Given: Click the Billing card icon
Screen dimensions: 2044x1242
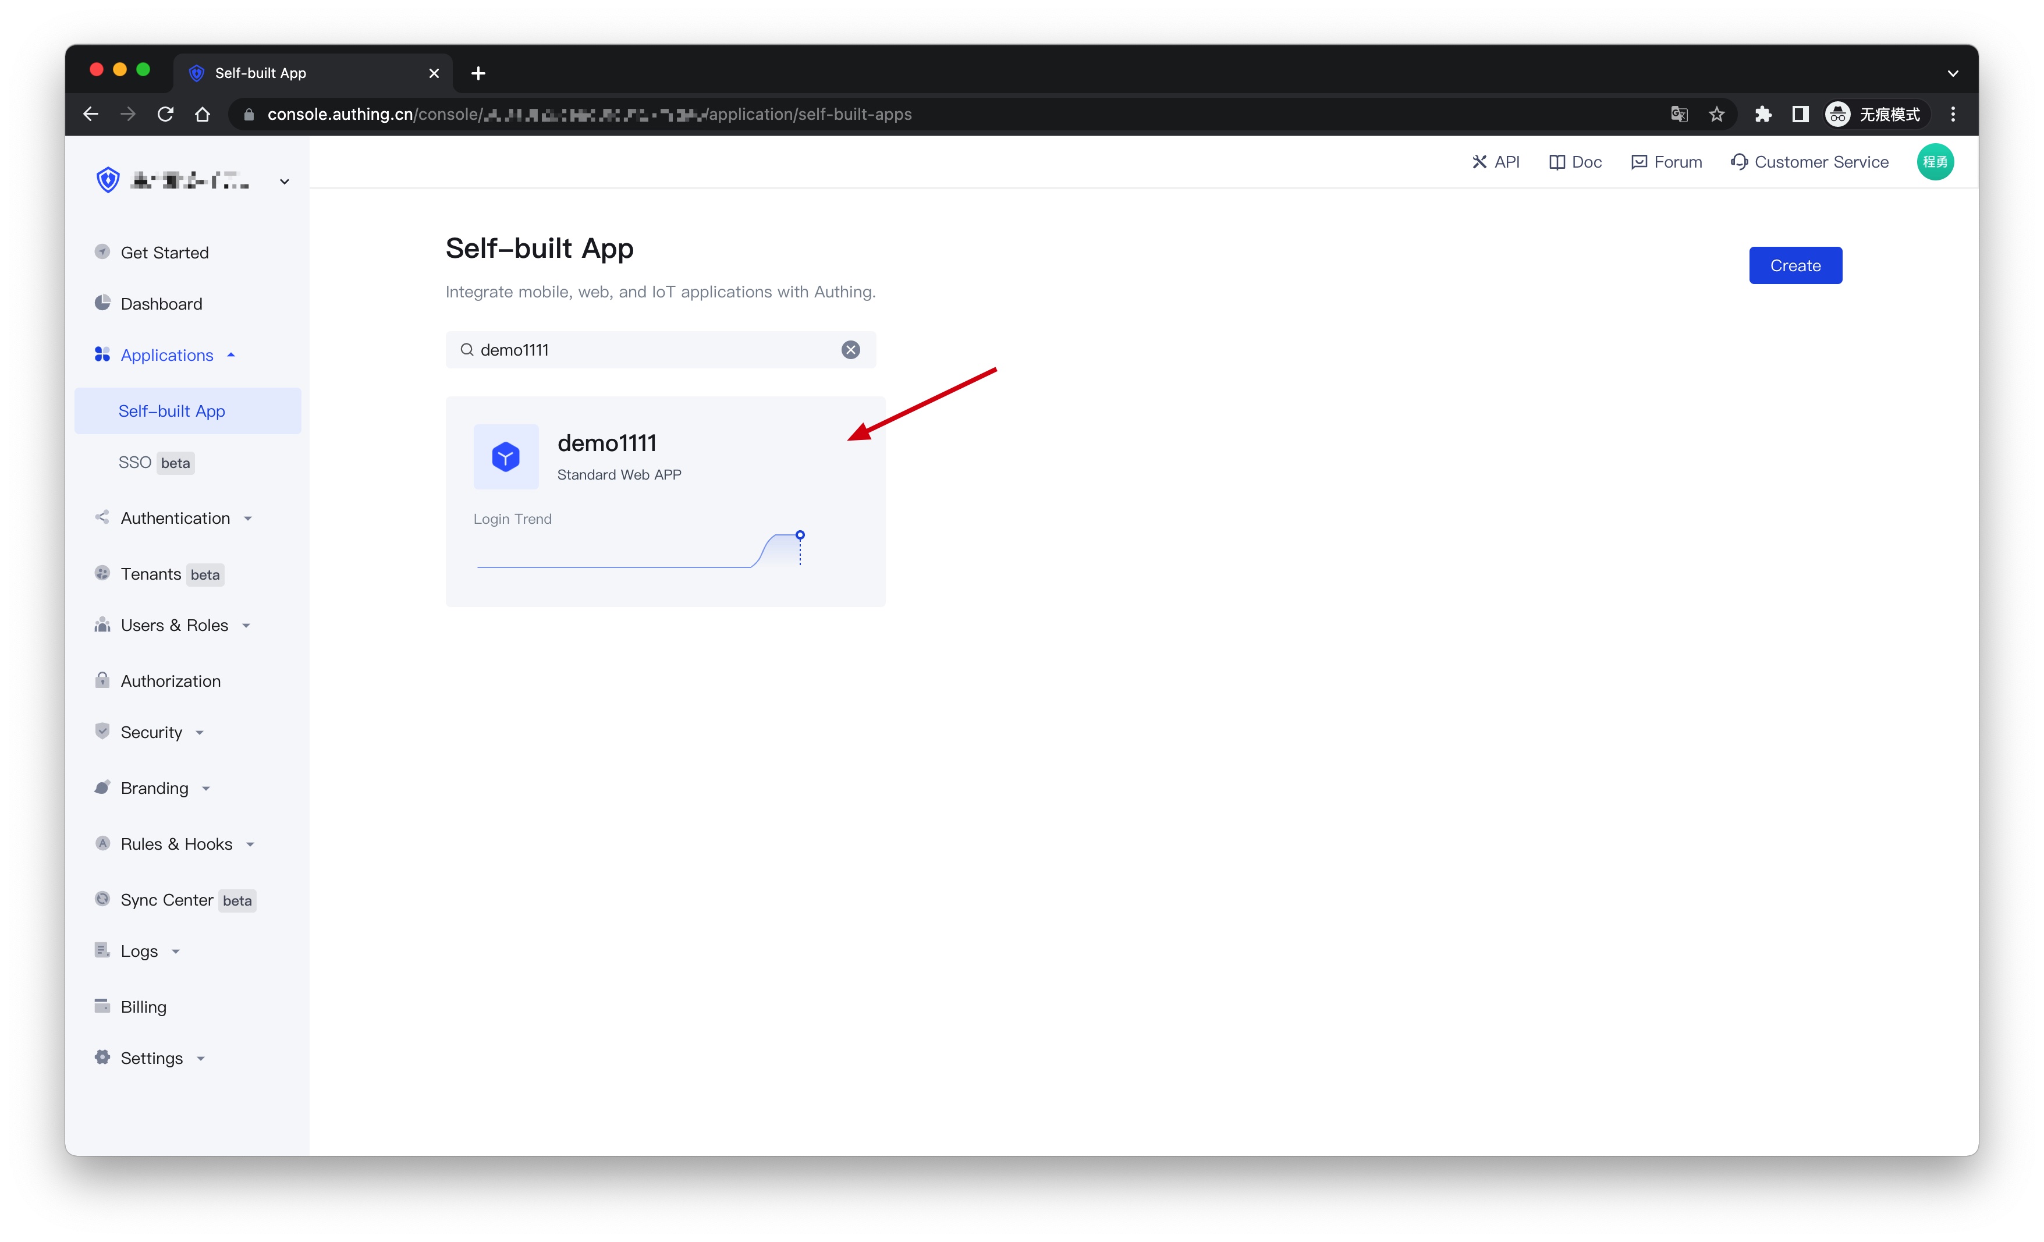Looking at the screenshot, I should [x=102, y=1006].
